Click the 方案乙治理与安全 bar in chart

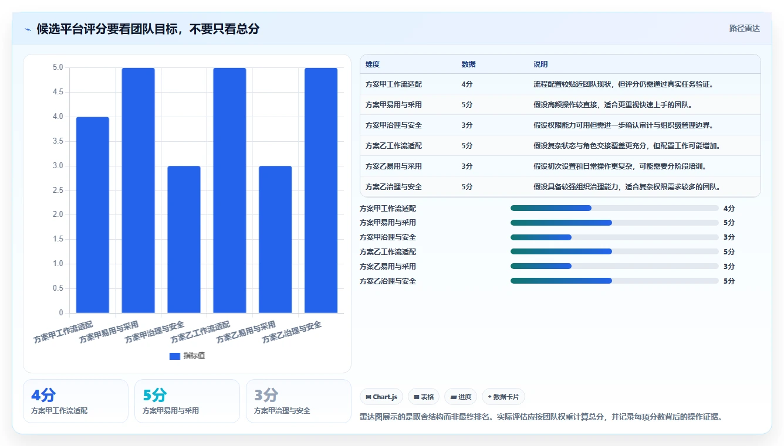coord(321,190)
